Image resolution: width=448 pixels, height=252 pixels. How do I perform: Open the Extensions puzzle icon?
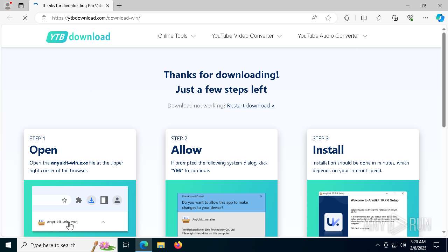point(347,18)
